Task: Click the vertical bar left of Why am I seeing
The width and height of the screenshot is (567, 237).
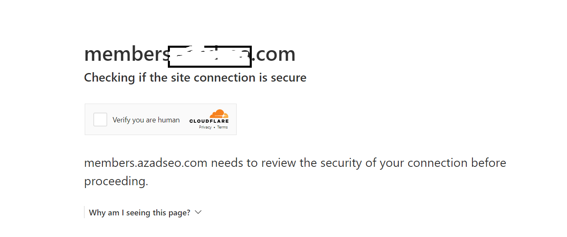Action: [x=84, y=213]
